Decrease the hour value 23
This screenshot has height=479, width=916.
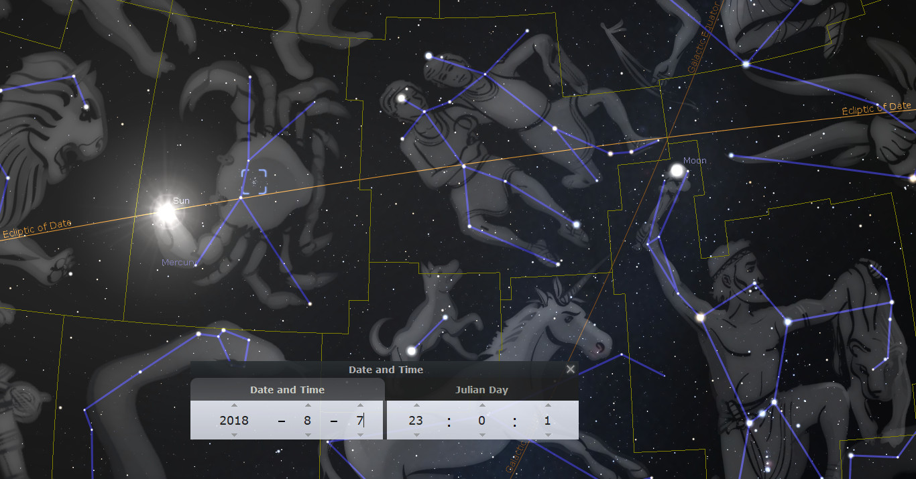point(416,435)
